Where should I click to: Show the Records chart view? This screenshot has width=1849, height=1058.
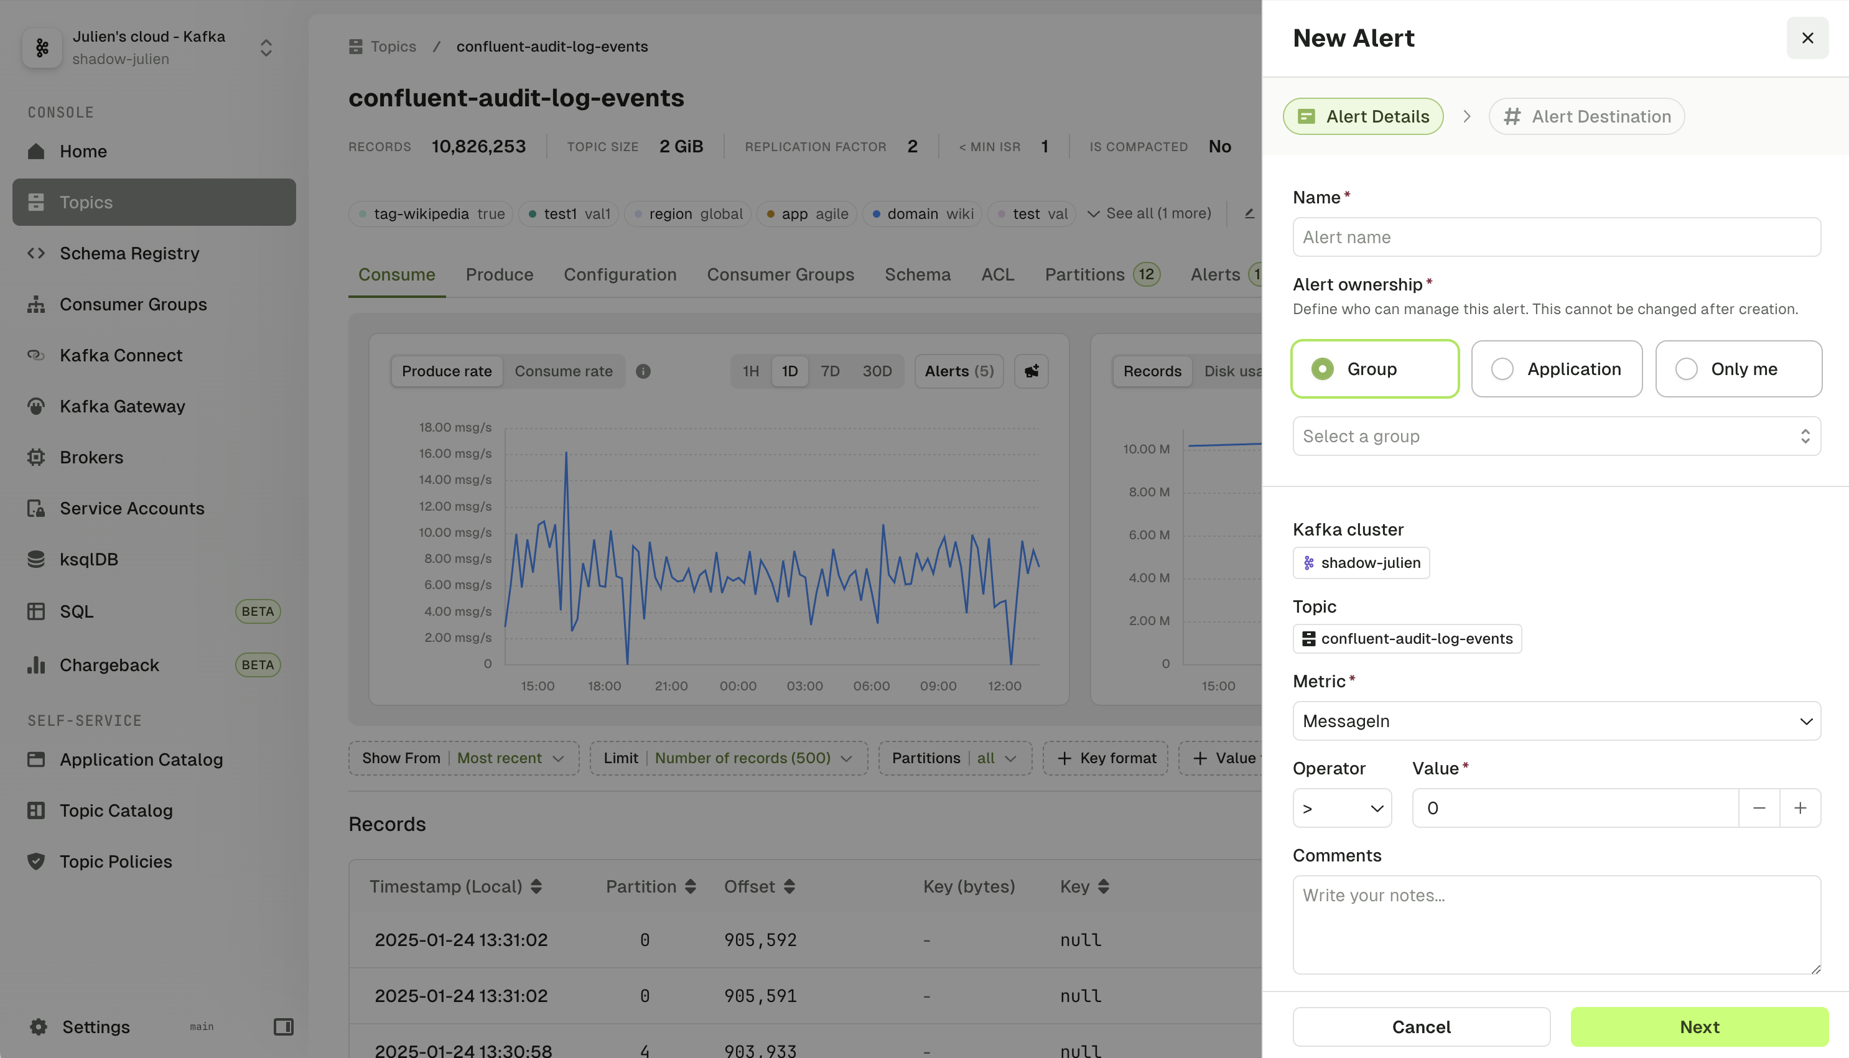pyautogui.click(x=1152, y=371)
